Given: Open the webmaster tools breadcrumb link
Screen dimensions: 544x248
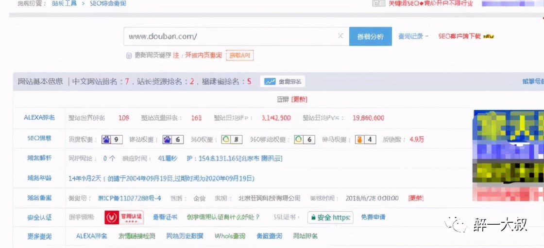Looking at the screenshot, I should [x=64, y=3].
